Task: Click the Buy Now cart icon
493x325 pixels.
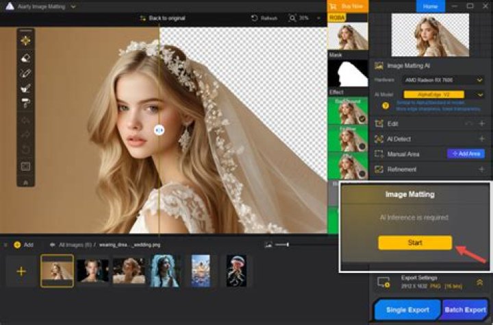Action: pyautogui.click(x=335, y=5)
